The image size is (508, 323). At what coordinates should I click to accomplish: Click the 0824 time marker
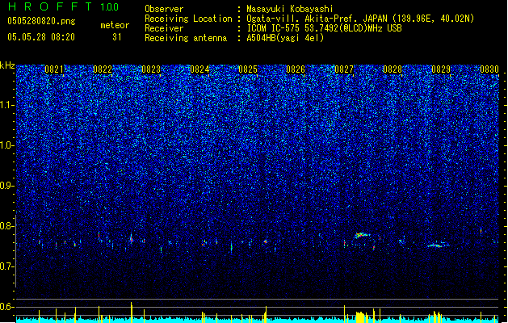pos(199,69)
